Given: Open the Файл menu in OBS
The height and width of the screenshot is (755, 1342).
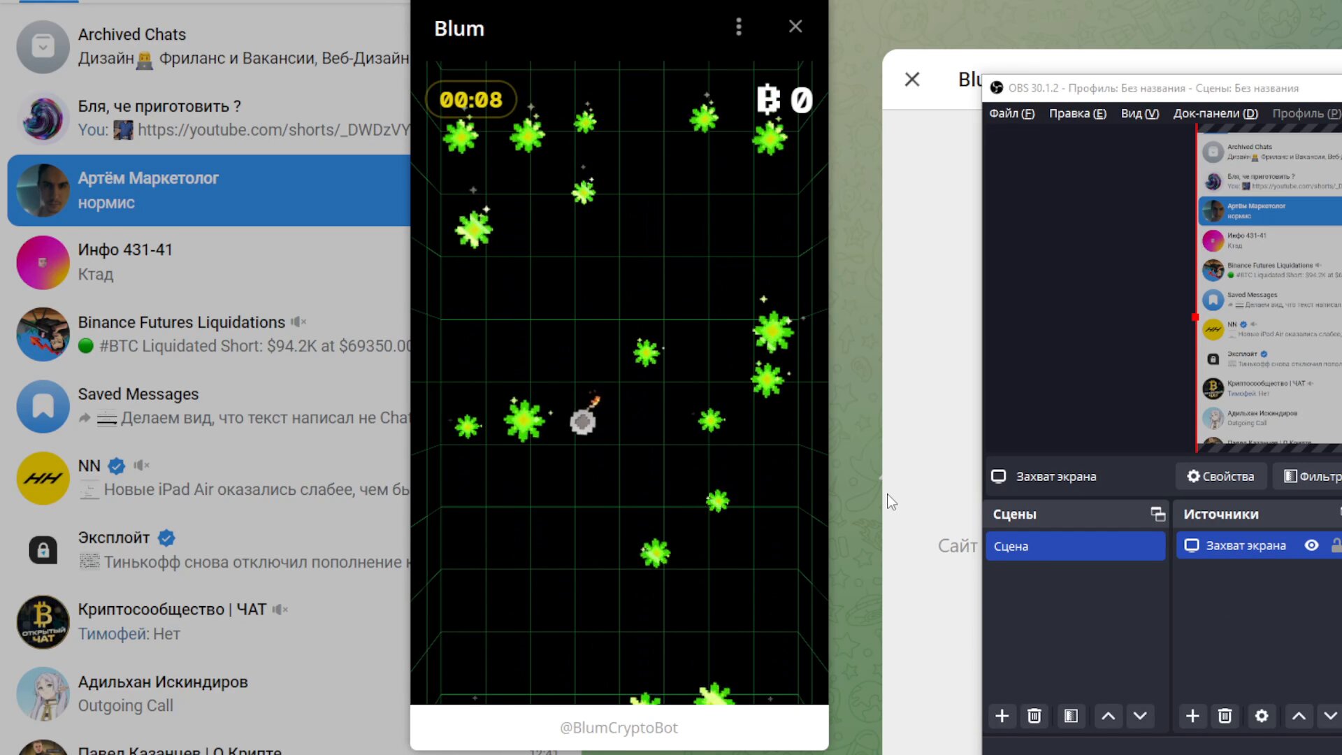Looking at the screenshot, I should coord(1012,113).
